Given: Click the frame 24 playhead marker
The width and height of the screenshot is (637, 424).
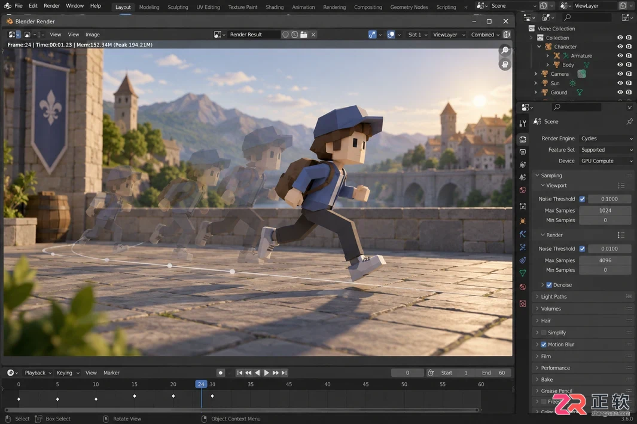Looking at the screenshot, I should tap(201, 384).
